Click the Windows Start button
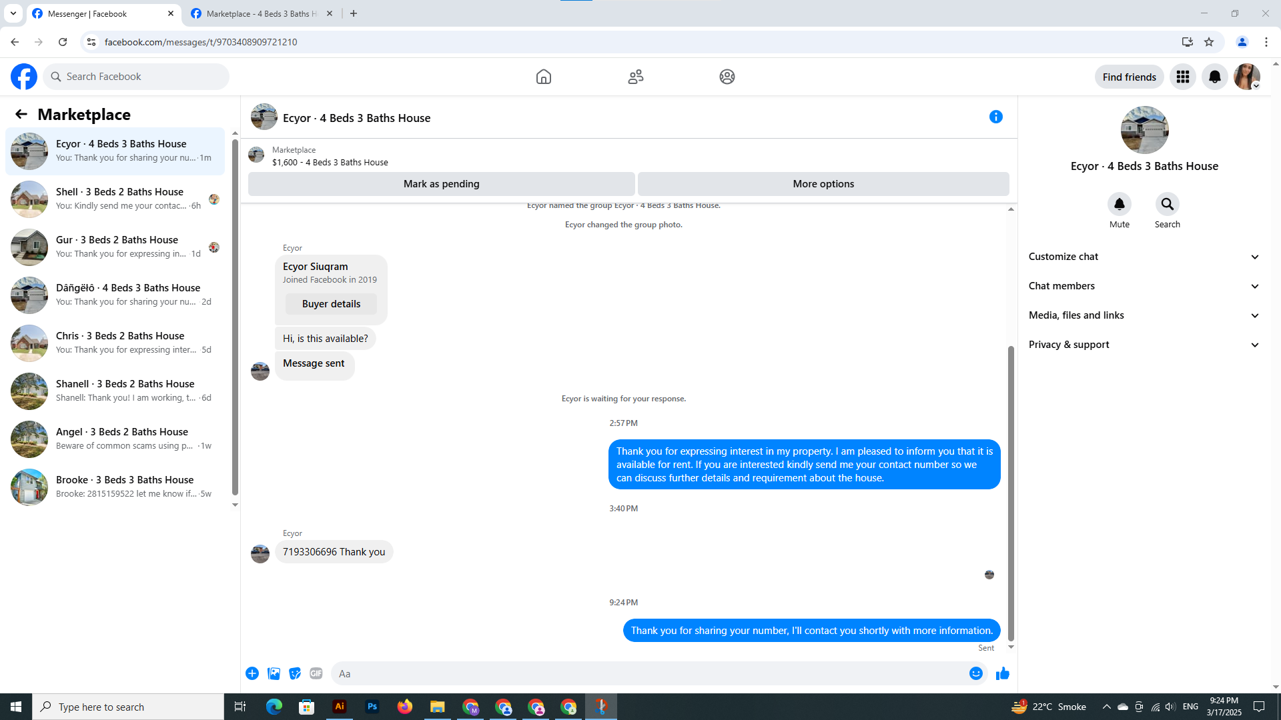The image size is (1281, 720). click(x=16, y=707)
